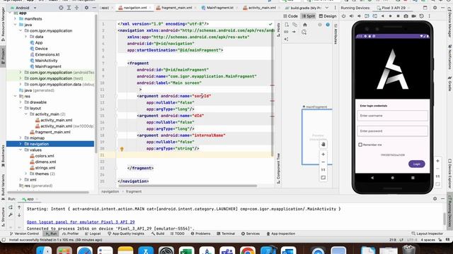Image resolution: width=453 pixels, height=254 pixels.
Task: Expand the themes (2) node
Action: (26, 174)
